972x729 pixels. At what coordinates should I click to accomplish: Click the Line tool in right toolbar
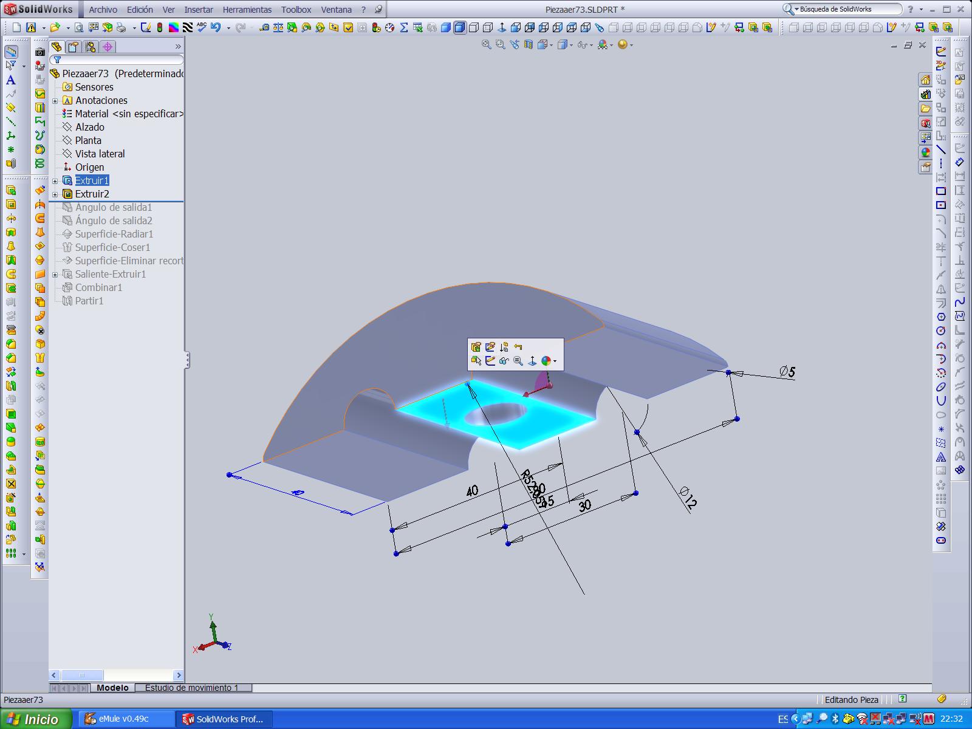point(941,149)
